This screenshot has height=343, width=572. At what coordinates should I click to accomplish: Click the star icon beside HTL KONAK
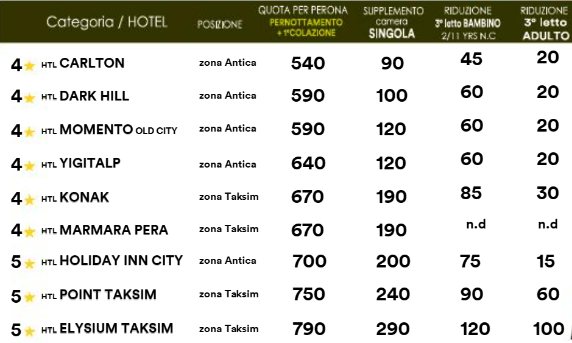29,200
